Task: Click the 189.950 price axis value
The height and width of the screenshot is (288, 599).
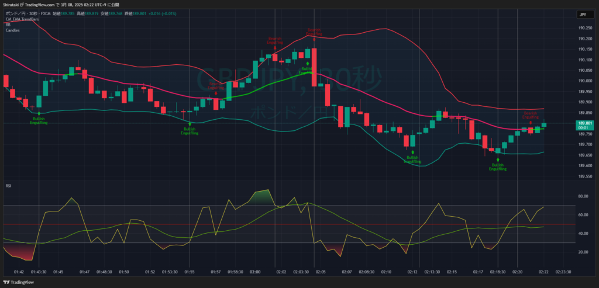Action: point(585,92)
